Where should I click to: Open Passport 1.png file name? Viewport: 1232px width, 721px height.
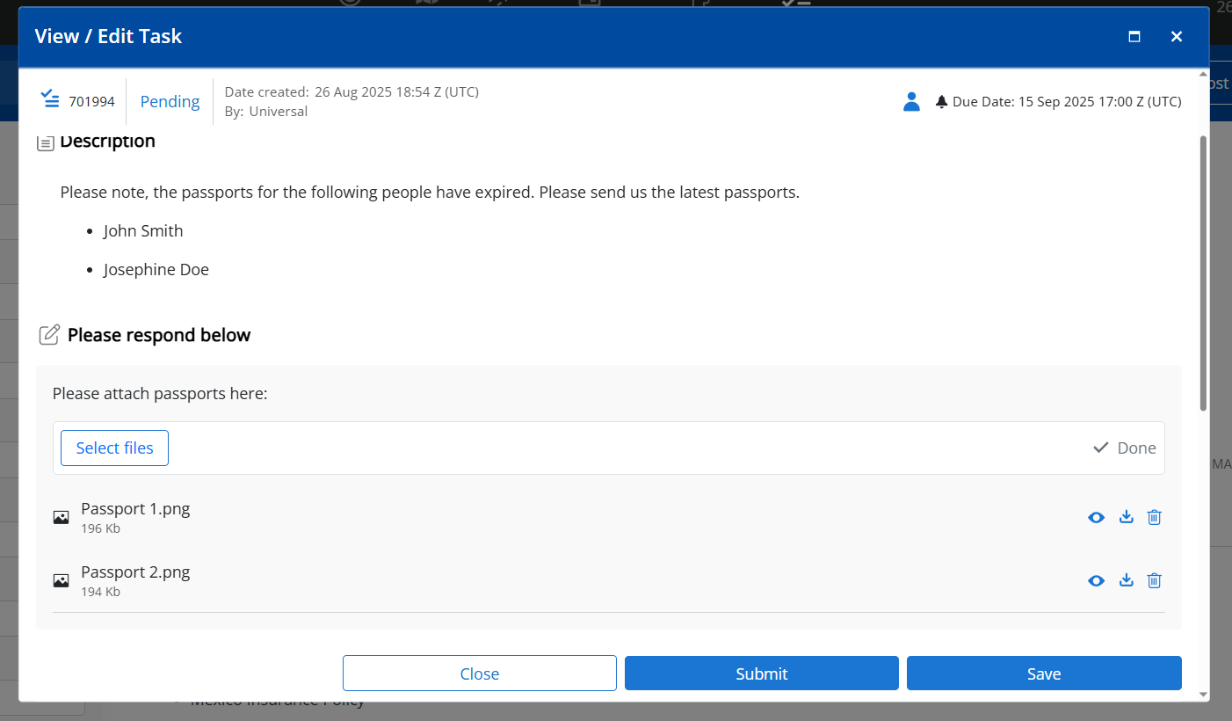(135, 508)
